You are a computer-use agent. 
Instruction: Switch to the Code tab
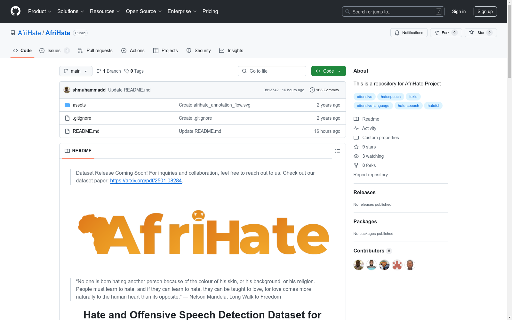coord(22,51)
